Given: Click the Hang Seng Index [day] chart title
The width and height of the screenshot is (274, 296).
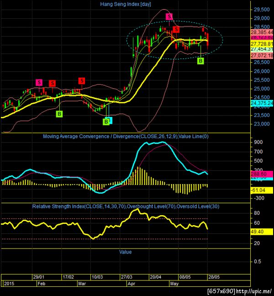Looking at the screenshot, I should 126,4.
